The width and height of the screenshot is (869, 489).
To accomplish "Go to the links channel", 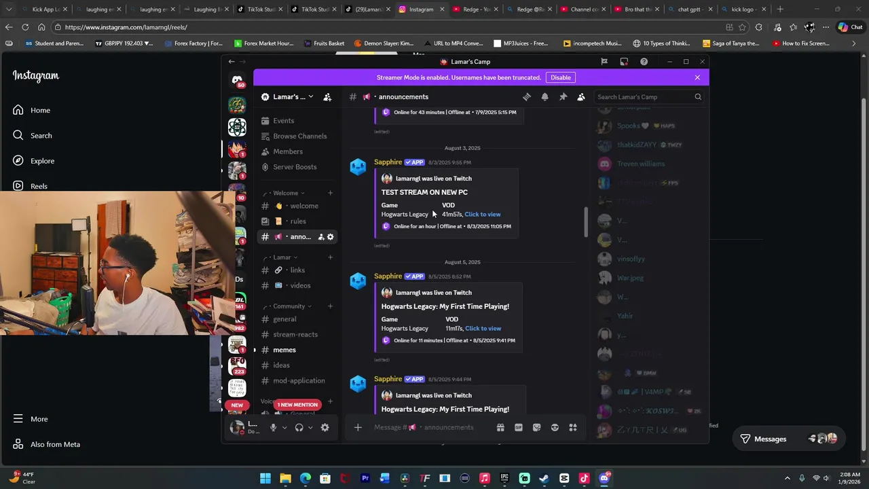I will (297, 270).
